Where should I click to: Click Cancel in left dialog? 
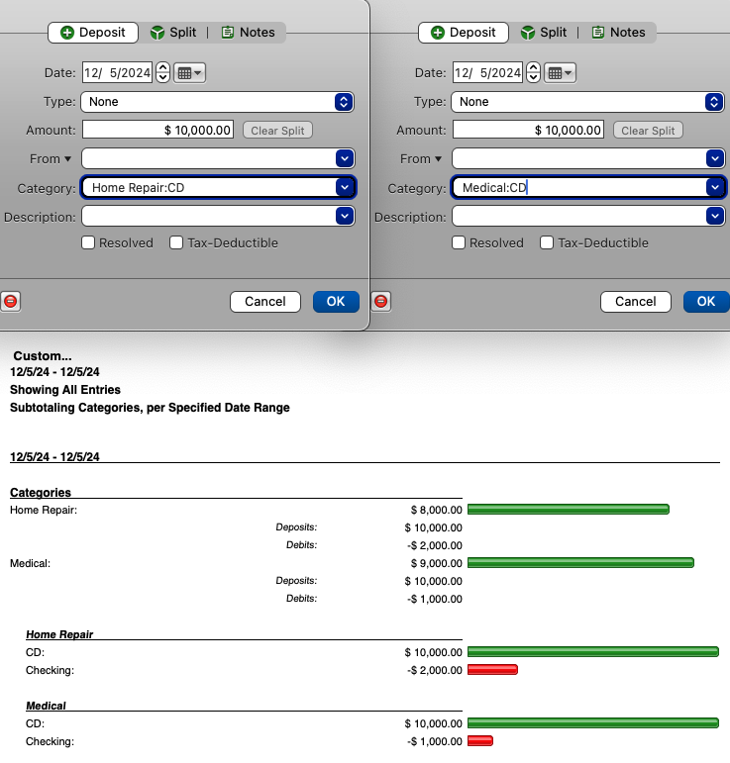click(265, 302)
